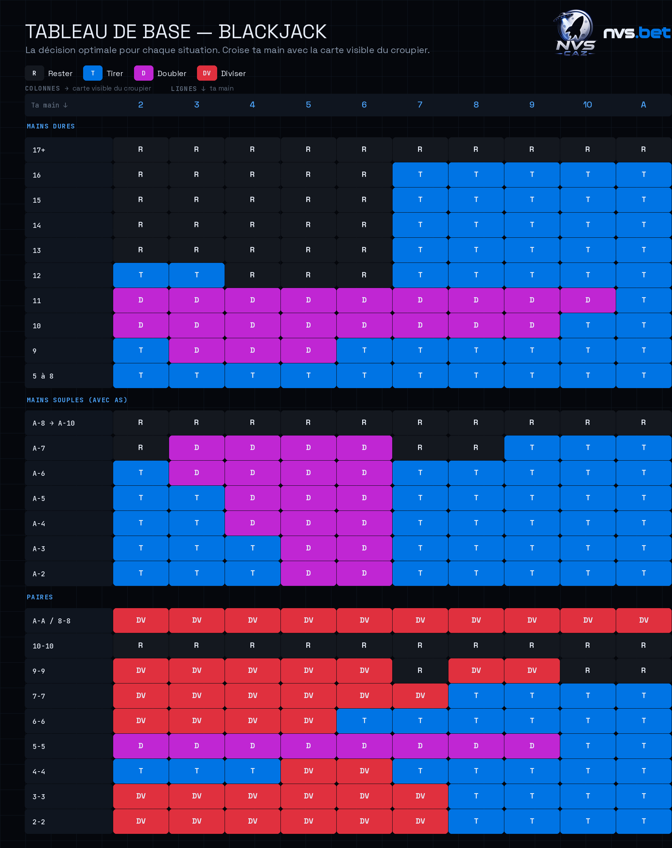This screenshot has height=848, width=672.
Task: Click DV cell for 4-4 versus dealer 5
Action: pyautogui.click(x=308, y=771)
